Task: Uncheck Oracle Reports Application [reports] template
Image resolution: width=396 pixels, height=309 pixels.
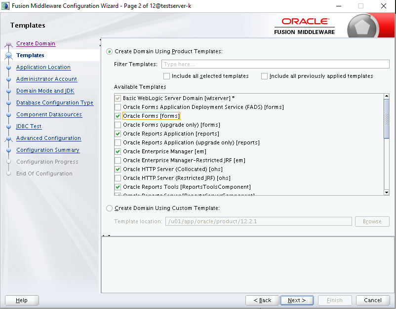Action: [118, 134]
